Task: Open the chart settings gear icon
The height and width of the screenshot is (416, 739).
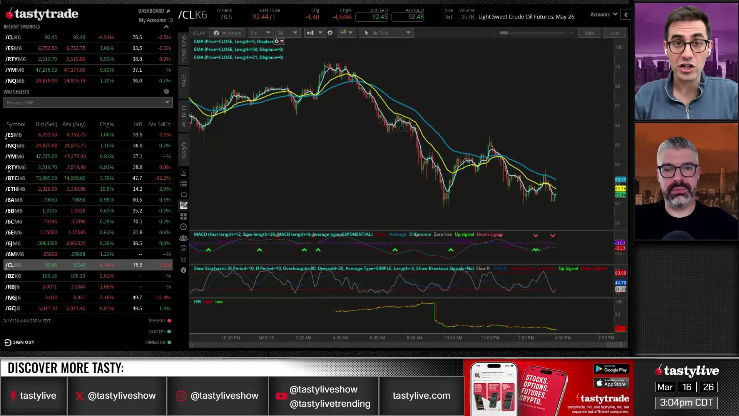Action: 330,33
